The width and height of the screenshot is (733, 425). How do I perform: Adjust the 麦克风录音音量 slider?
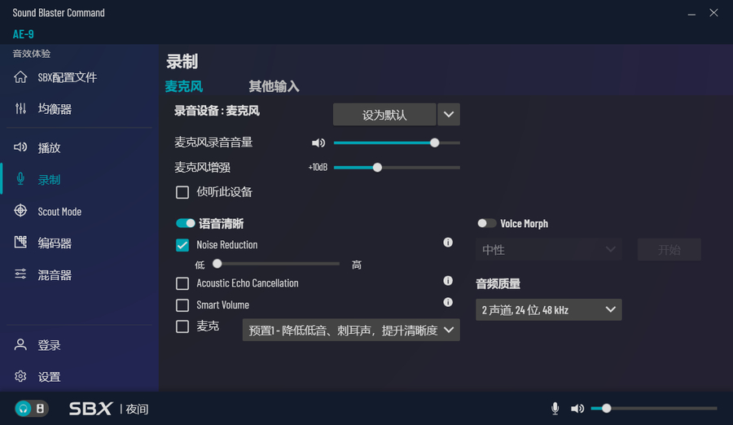[397, 142]
